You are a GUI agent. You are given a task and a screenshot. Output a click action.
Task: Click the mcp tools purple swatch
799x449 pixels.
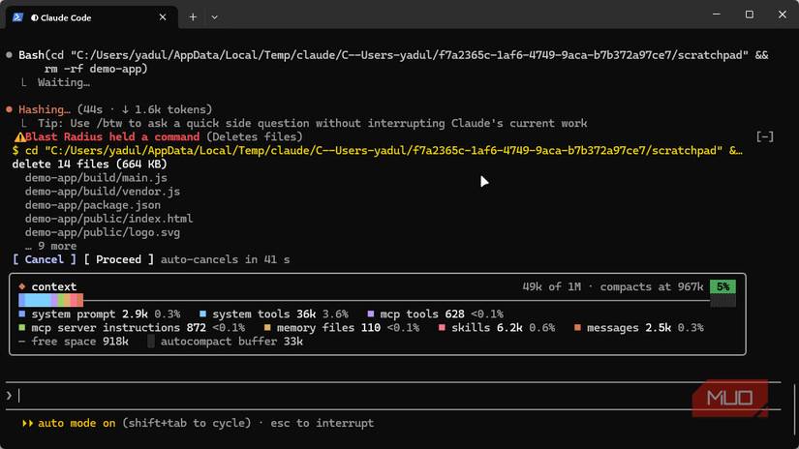371,314
